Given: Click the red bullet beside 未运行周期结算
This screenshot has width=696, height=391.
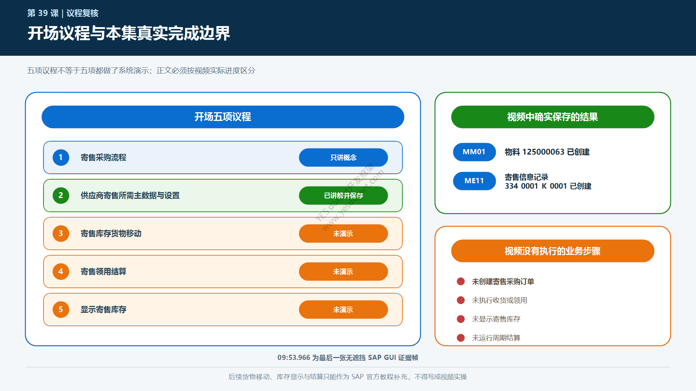Looking at the screenshot, I should click(461, 338).
